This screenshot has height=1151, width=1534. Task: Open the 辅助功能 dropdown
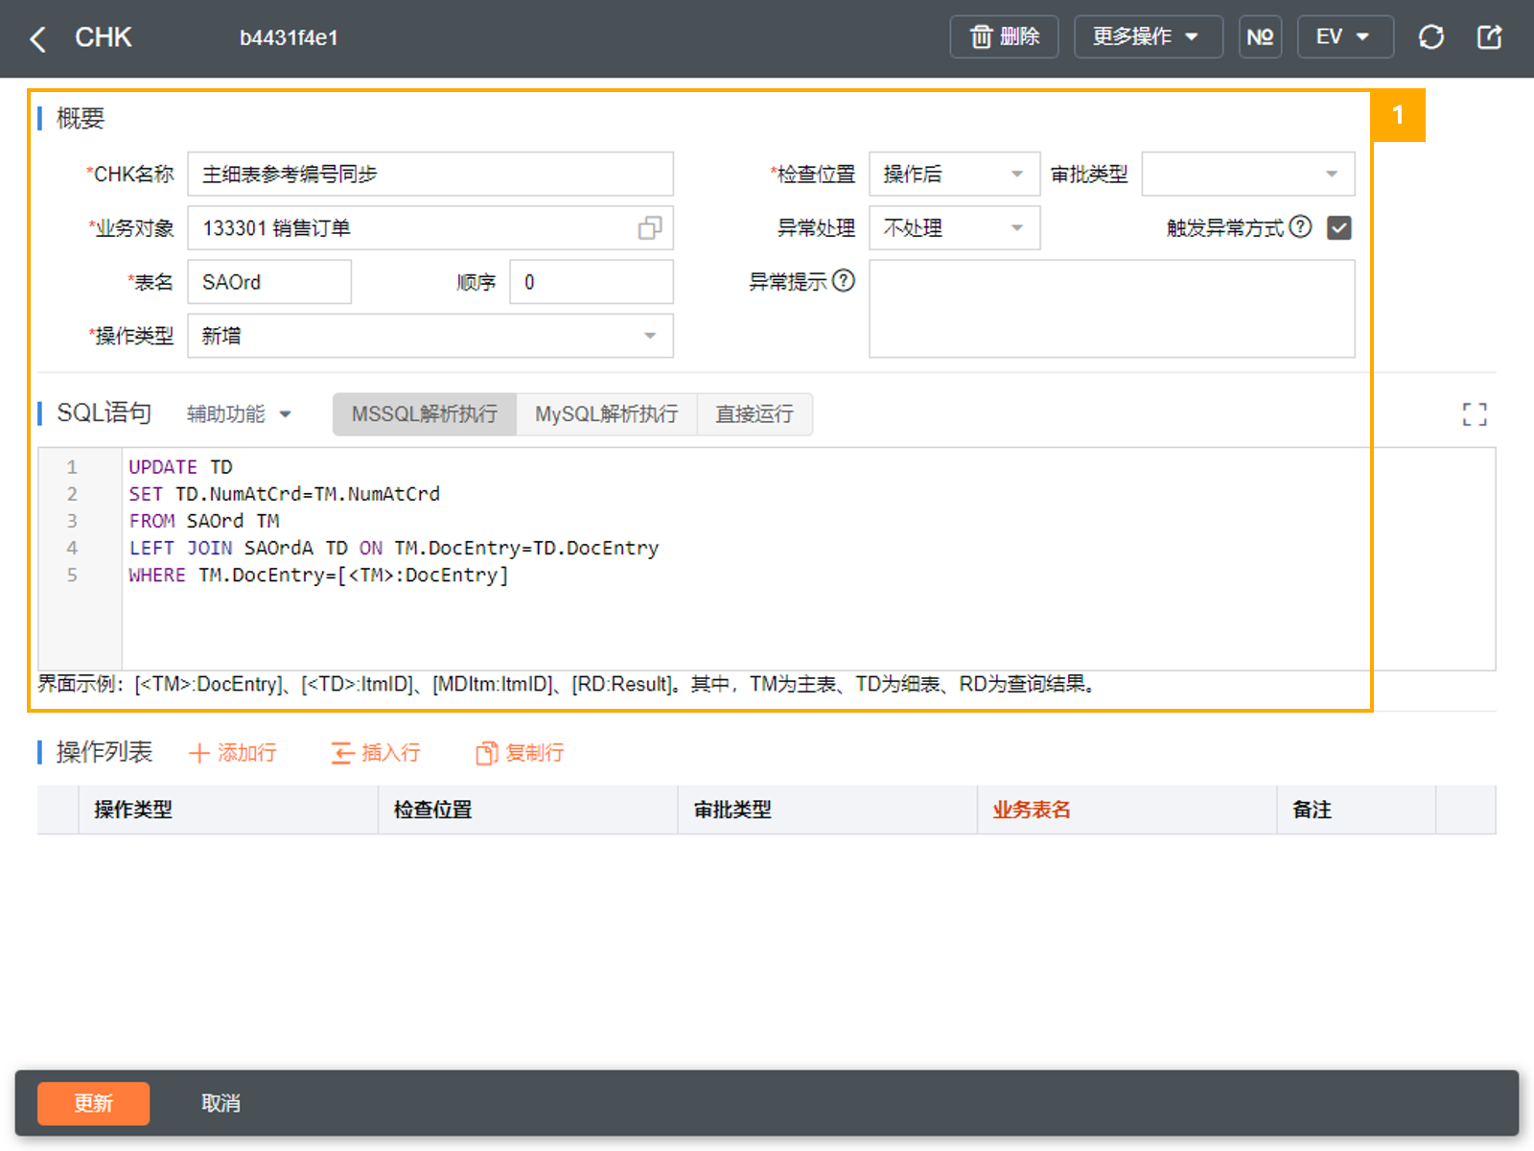click(239, 413)
